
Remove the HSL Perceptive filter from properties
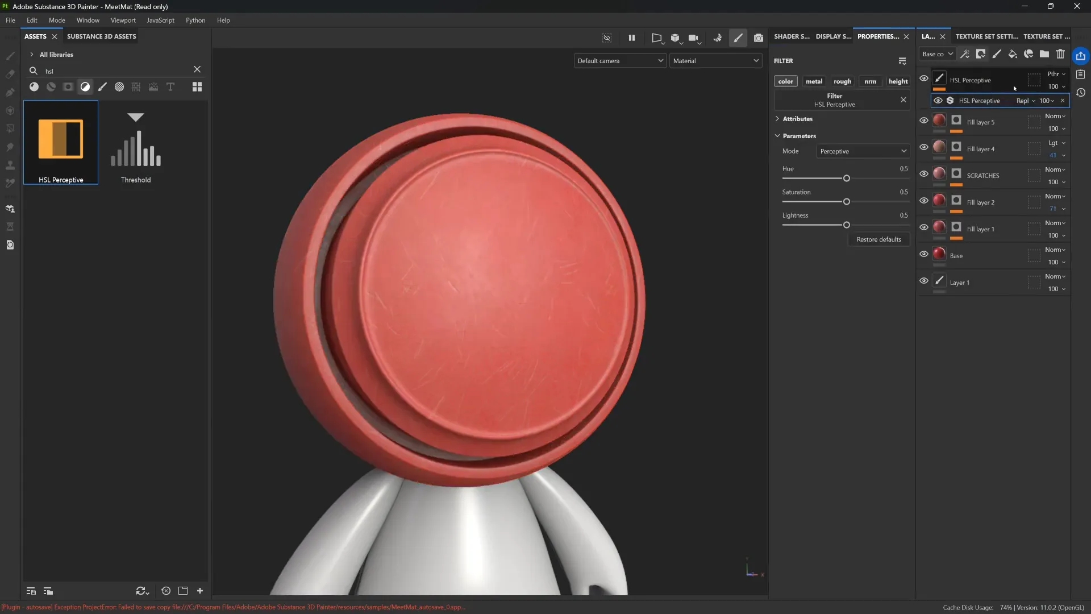click(903, 100)
